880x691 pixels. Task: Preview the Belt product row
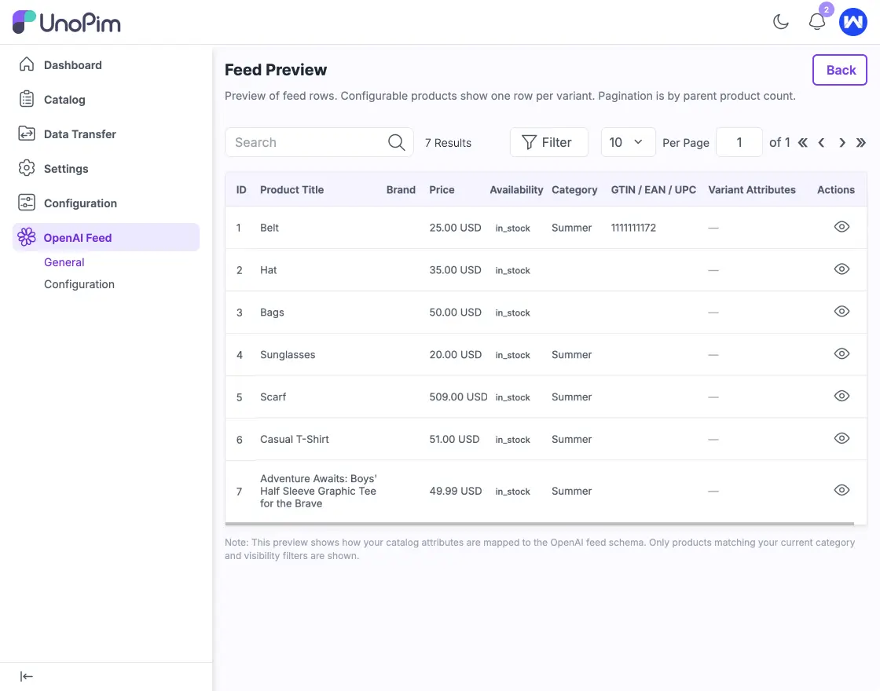click(x=841, y=226)
